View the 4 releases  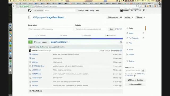click(x=86, y=35)
